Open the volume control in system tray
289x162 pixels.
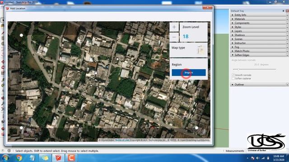pyautogui.click(x=258, y=158)
